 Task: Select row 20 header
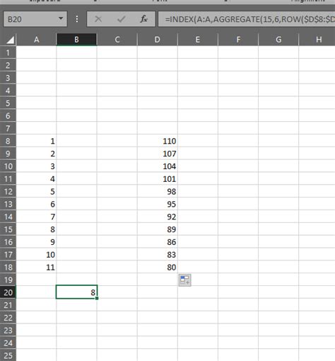click(8, 292)
